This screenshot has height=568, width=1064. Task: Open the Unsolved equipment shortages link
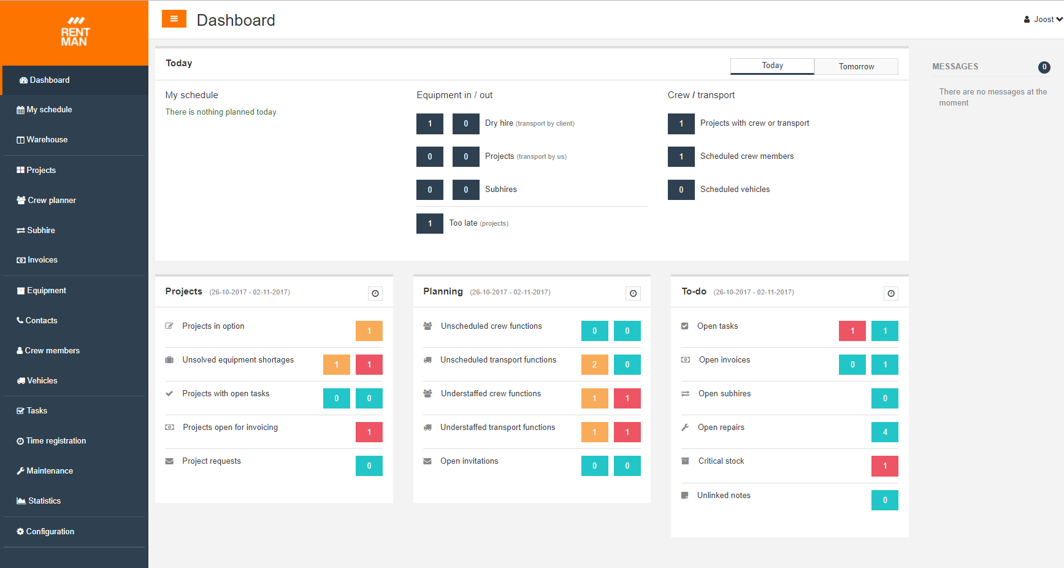[237, 359]
